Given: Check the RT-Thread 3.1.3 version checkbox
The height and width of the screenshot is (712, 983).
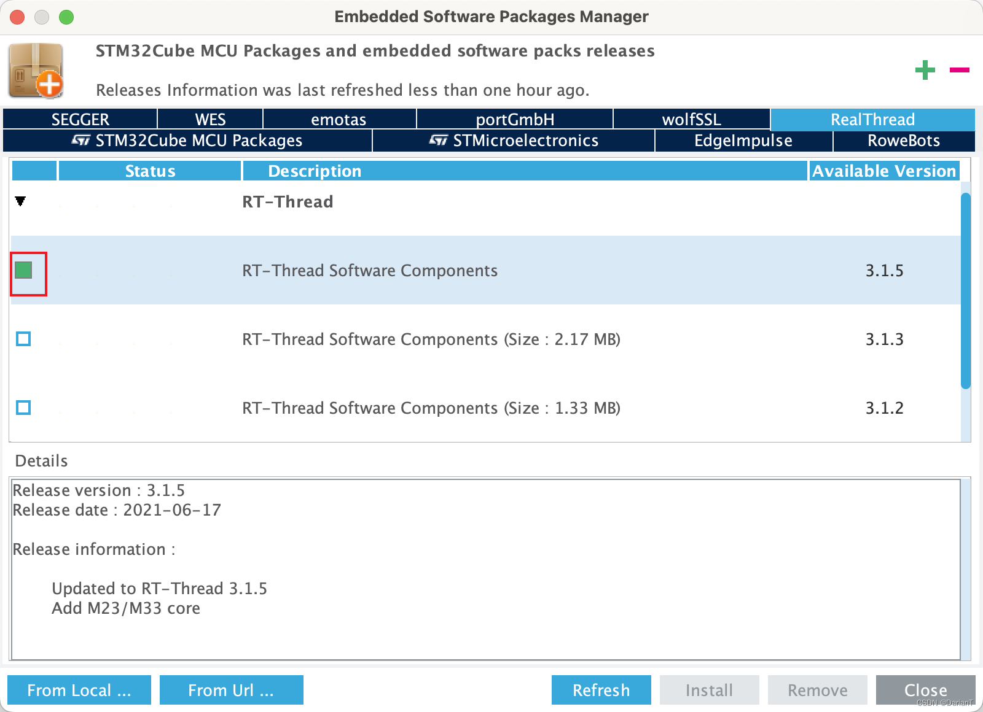Looking at the screenshot, I should [23, 339].
